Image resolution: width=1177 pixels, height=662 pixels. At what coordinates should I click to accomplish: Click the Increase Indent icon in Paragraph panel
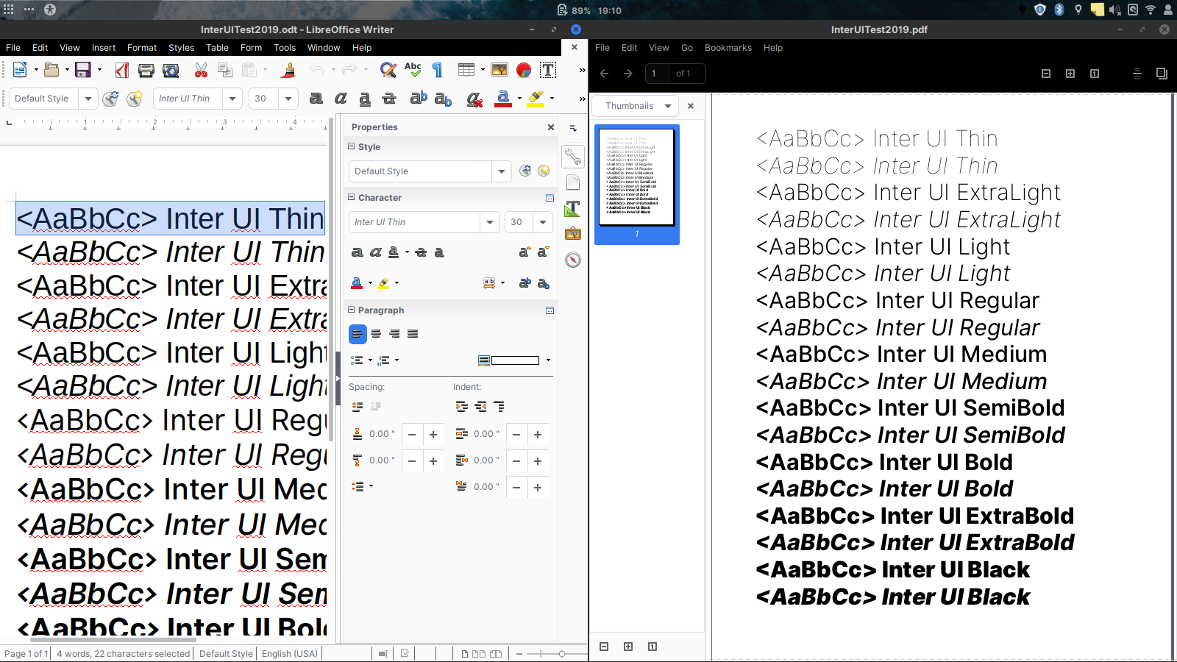462,406
